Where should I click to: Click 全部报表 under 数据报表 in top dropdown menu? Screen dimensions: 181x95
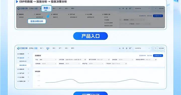pos(21,17)
